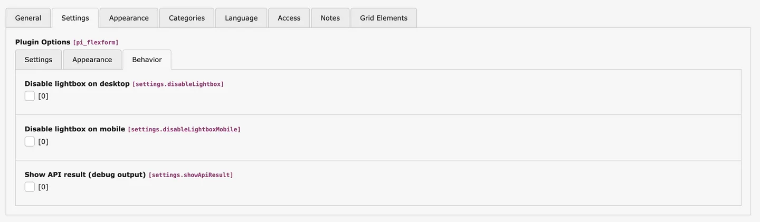Show the Notes tab

point(330,18)
